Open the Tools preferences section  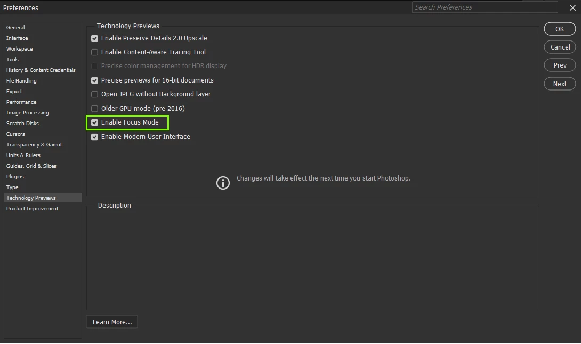click(x=12, y=59)
